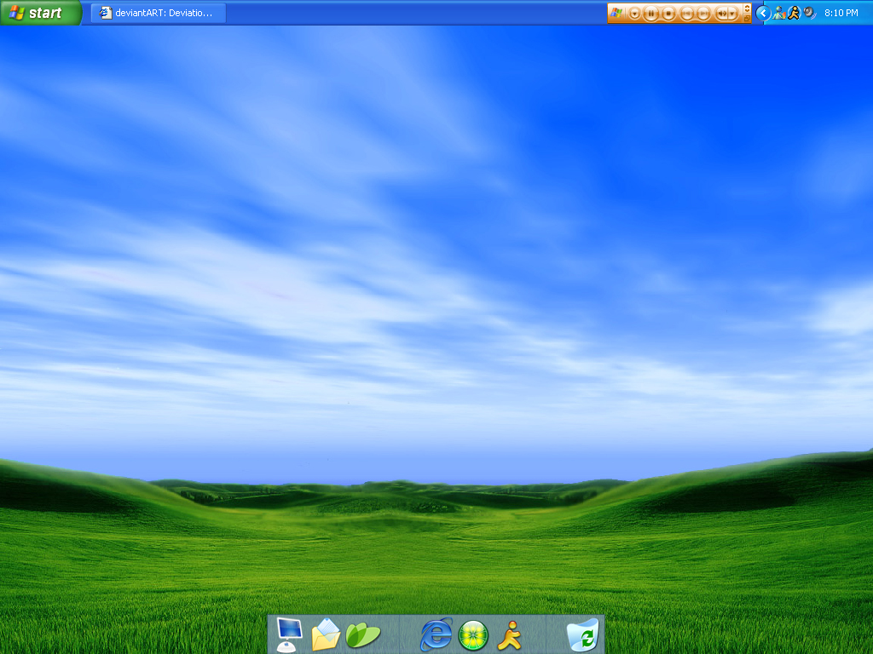Skip to the next track
Viewport: 873px width, 654px height.
click(703, 14)
